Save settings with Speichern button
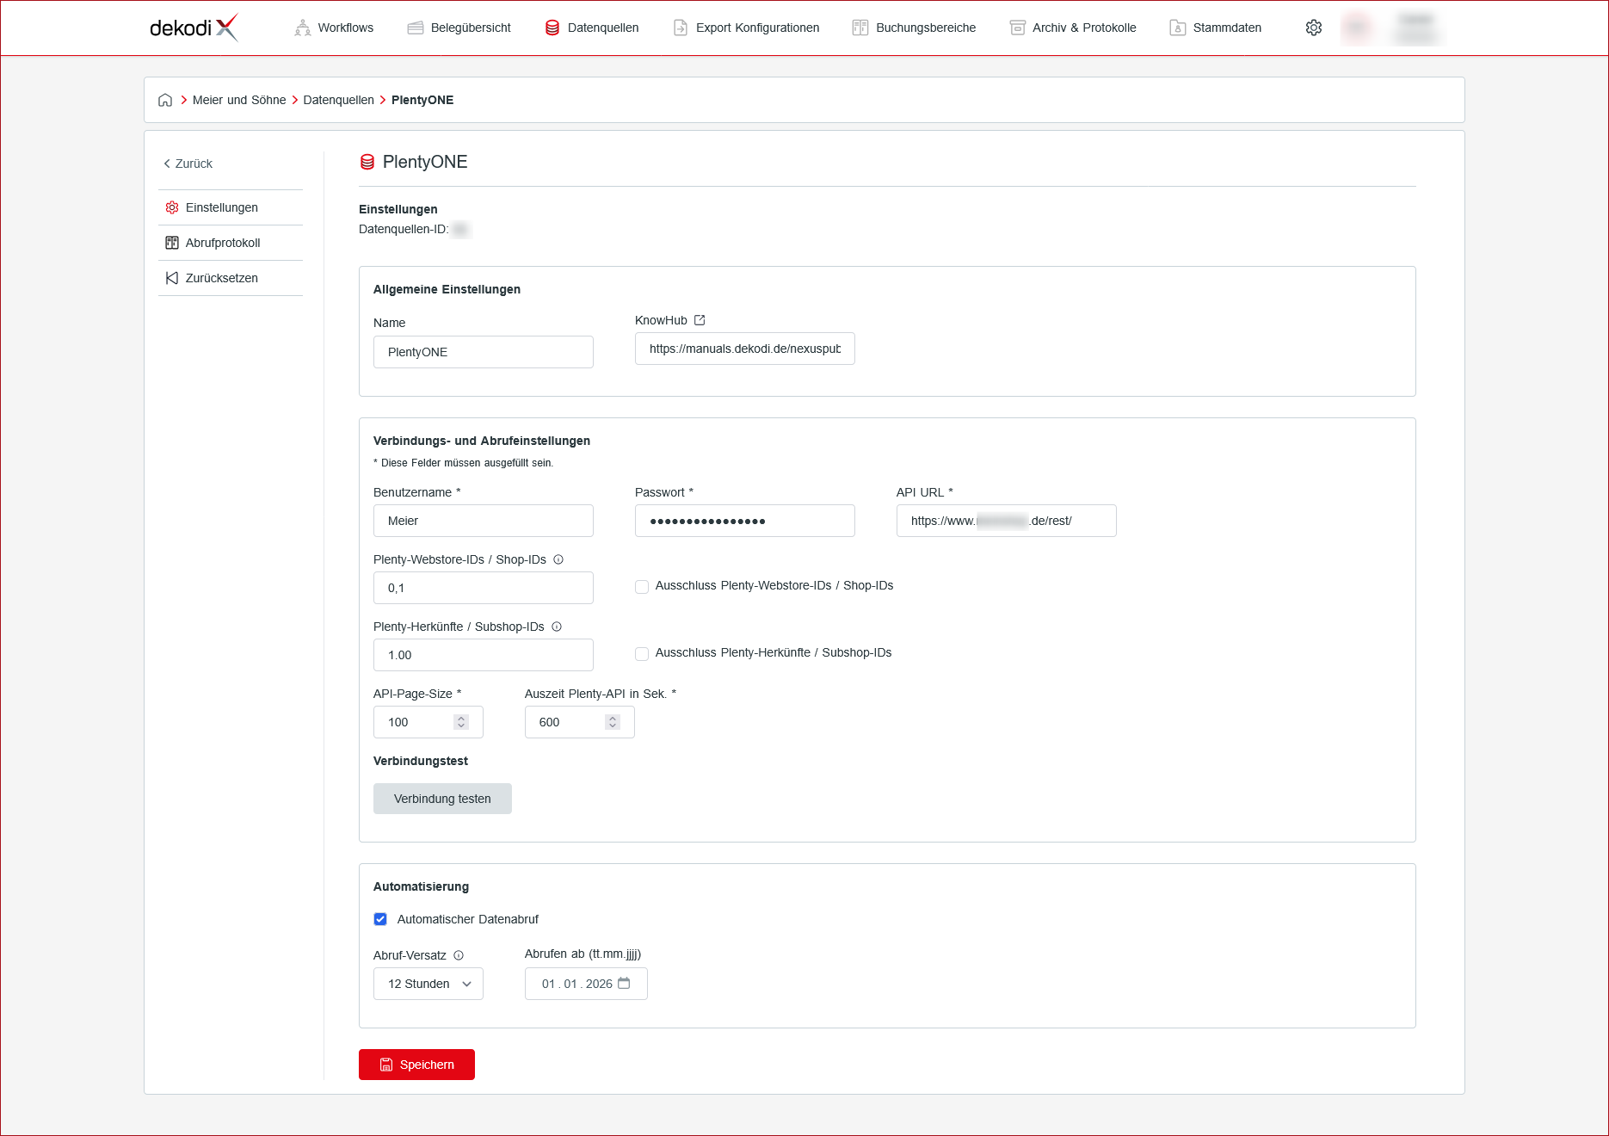Viewport: 1609px width, 1136px height. point(416,1065)
